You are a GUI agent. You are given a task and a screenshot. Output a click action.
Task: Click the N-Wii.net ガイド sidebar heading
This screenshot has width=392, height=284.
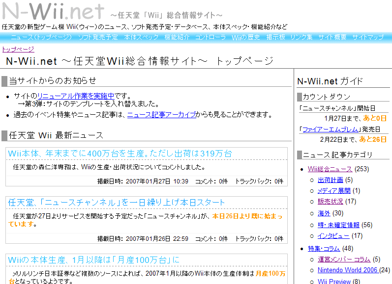click(330, 81)
